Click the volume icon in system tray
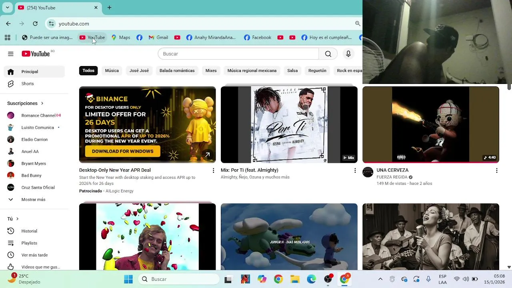Image resolution: width=512 pixels, height=288 pixels. point(466,279)
